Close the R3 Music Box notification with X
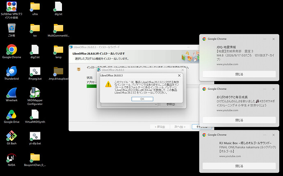Image resolution: width=283 pixels, height=176 pixels. (x=274, y=135)
